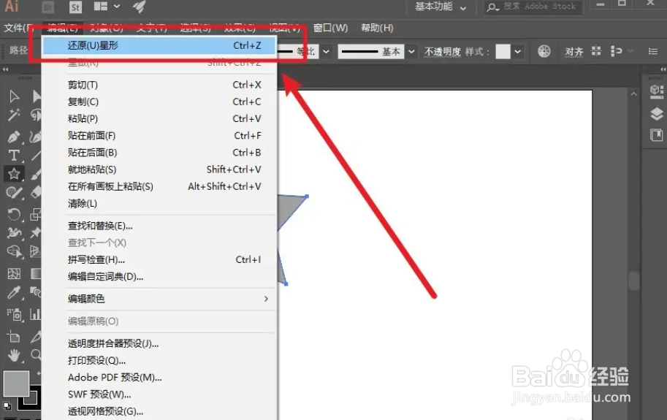Screen dimensions: 667x420
Task: Click the 不透明度 opacity link
Action: point(443,52)
